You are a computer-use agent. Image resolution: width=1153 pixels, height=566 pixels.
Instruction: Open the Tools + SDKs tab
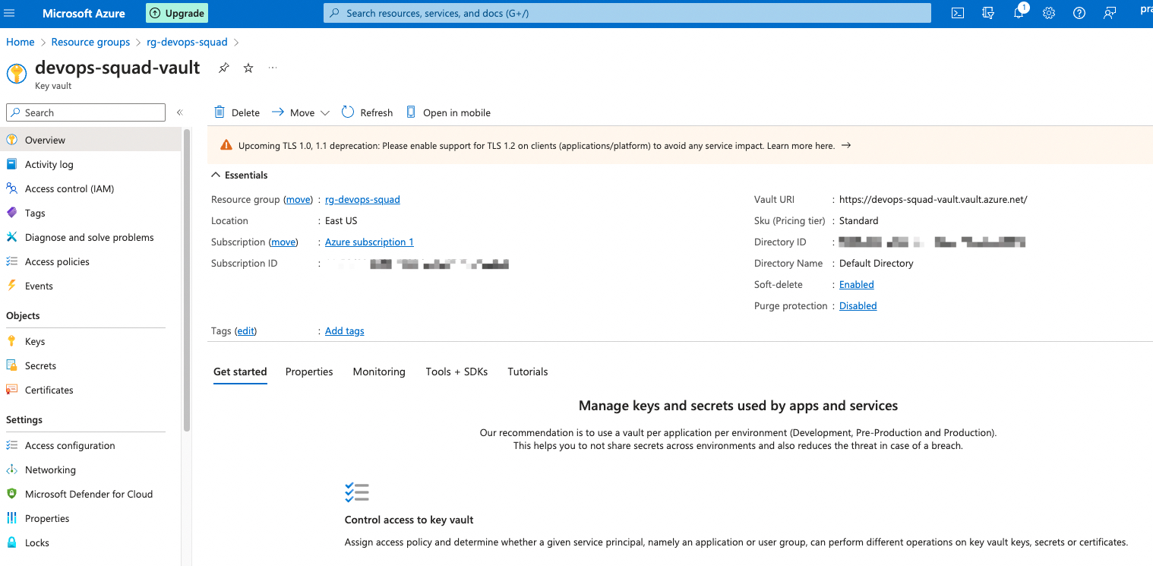(456, 372)
